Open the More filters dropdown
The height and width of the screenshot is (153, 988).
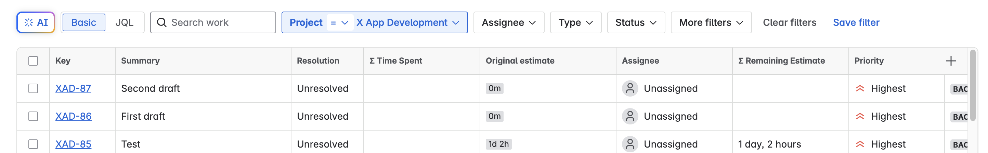coord(711,22)
